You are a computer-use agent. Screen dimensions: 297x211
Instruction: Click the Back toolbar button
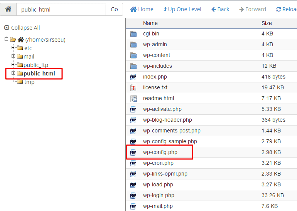pos(220,9)
